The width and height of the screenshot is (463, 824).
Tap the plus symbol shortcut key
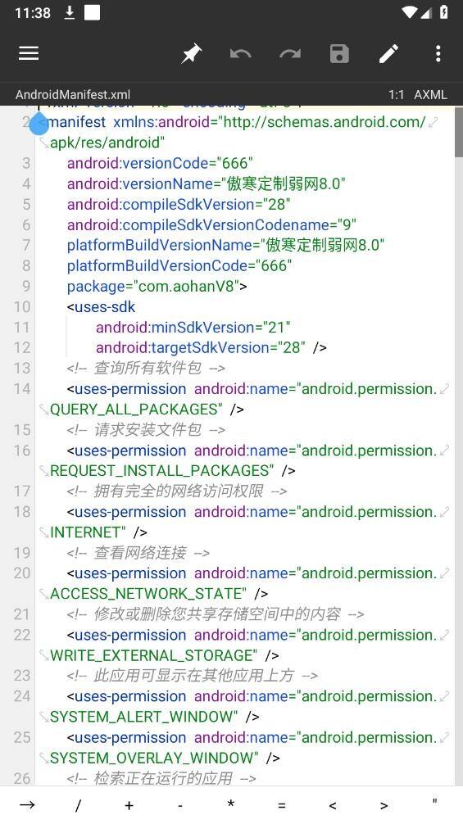[129, 804]
